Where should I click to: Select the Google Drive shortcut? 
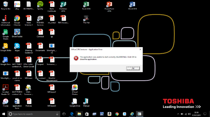75,102
